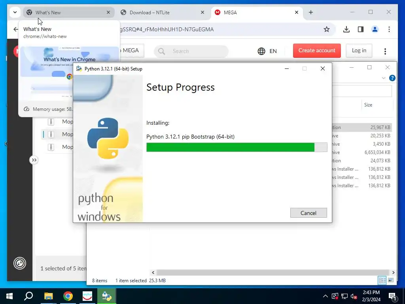Click the Python installer title bar icon

coord(79,69)
